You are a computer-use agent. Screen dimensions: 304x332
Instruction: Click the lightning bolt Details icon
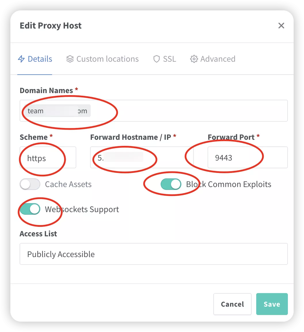tap(21, 59)
